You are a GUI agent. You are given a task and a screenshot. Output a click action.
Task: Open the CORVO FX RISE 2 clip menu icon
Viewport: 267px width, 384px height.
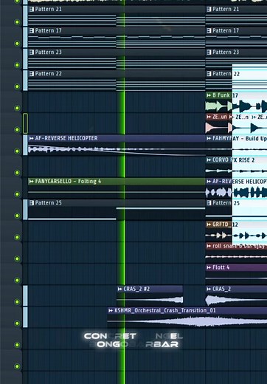click(x=209, y=160)
